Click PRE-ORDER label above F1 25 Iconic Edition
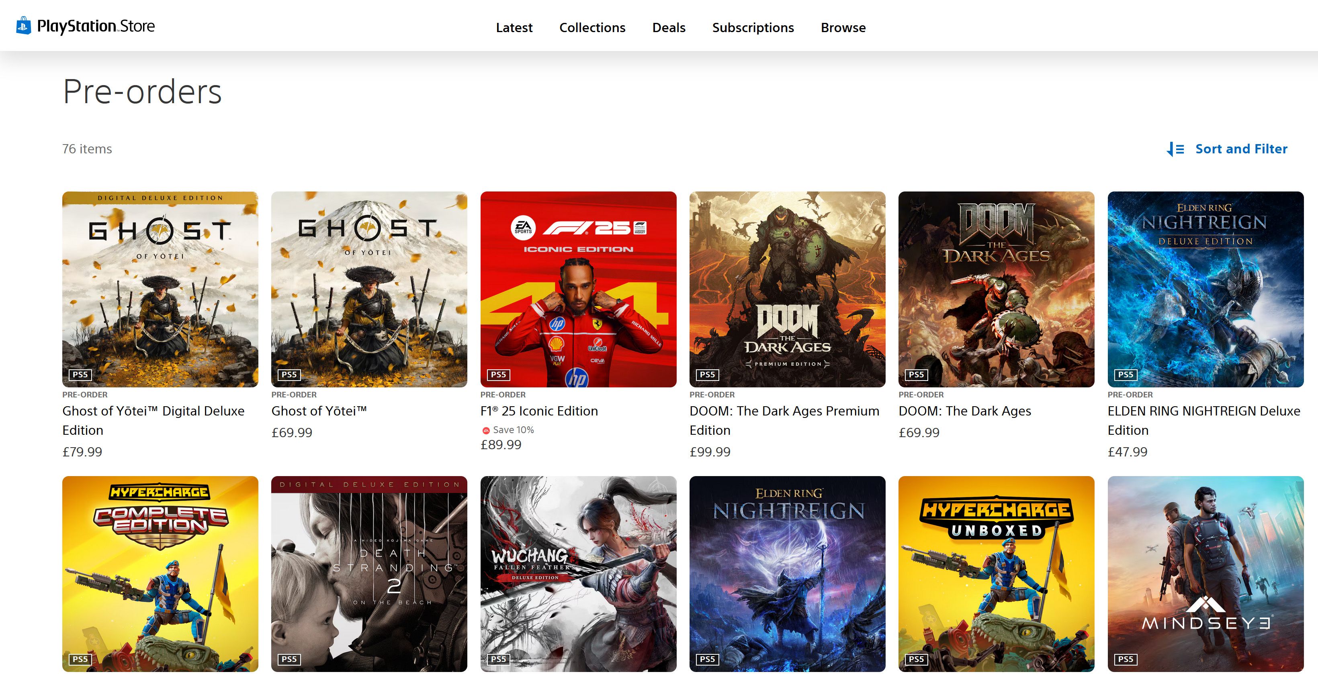 tap(503, 395)
